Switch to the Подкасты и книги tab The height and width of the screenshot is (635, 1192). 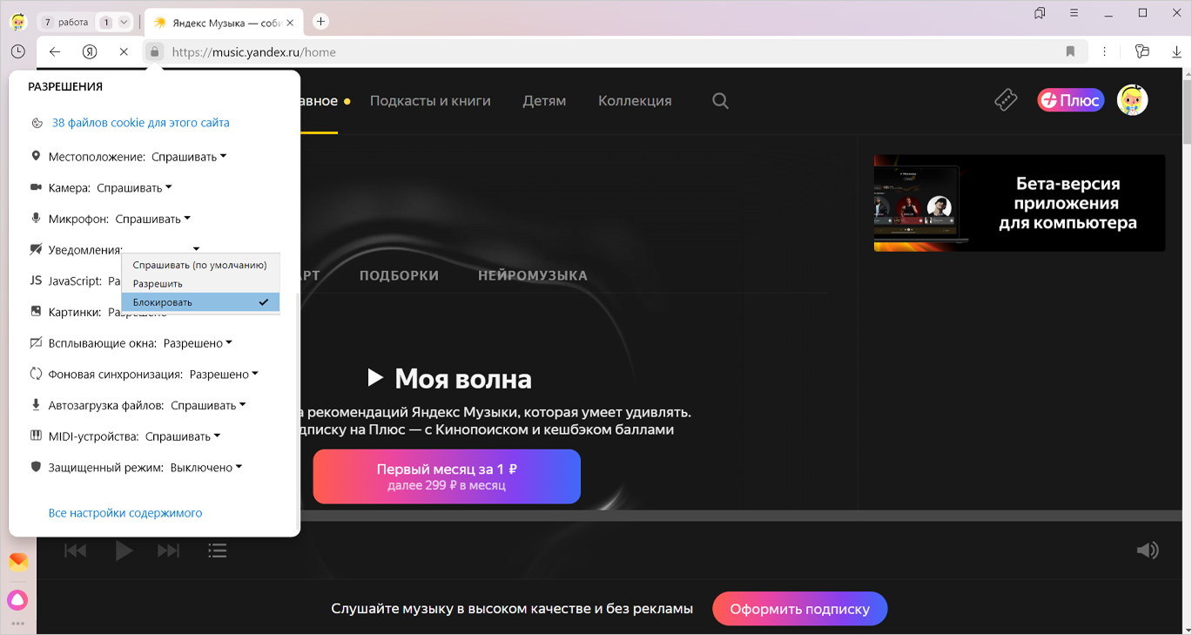(430, 101)
